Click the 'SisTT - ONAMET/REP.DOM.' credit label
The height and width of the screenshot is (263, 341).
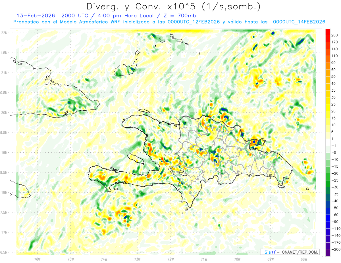coord(290,252)
